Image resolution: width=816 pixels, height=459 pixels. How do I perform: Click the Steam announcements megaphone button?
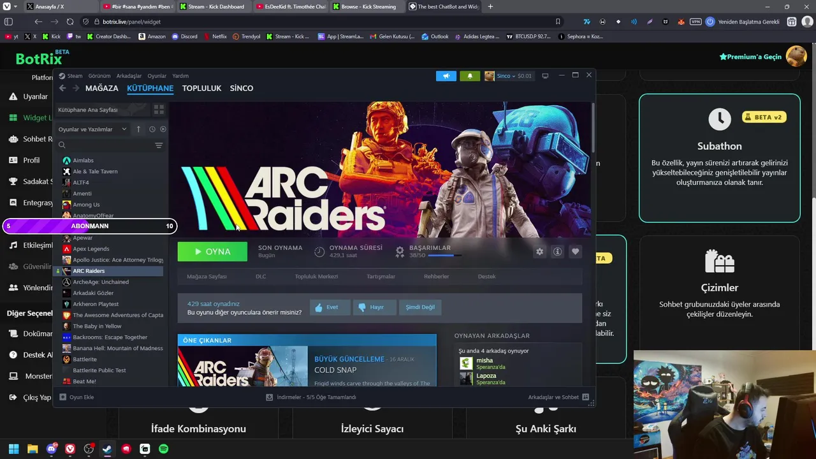pyautogui.click(x=446, y=76)
